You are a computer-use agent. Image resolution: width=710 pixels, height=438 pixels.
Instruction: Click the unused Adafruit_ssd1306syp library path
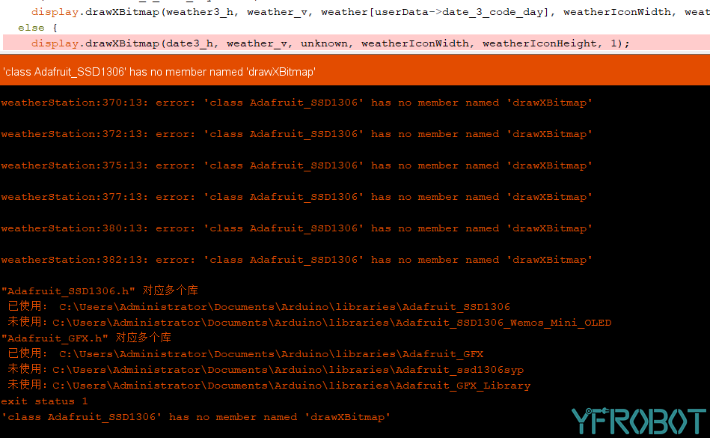(x=288, y=370)
